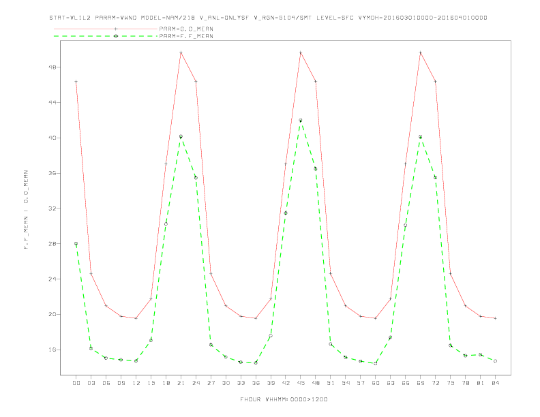Image resolution: width=540 pixels, height=417 pixels.
Task: Click y-axis tick label 36
Action: (x=52, y=173)
